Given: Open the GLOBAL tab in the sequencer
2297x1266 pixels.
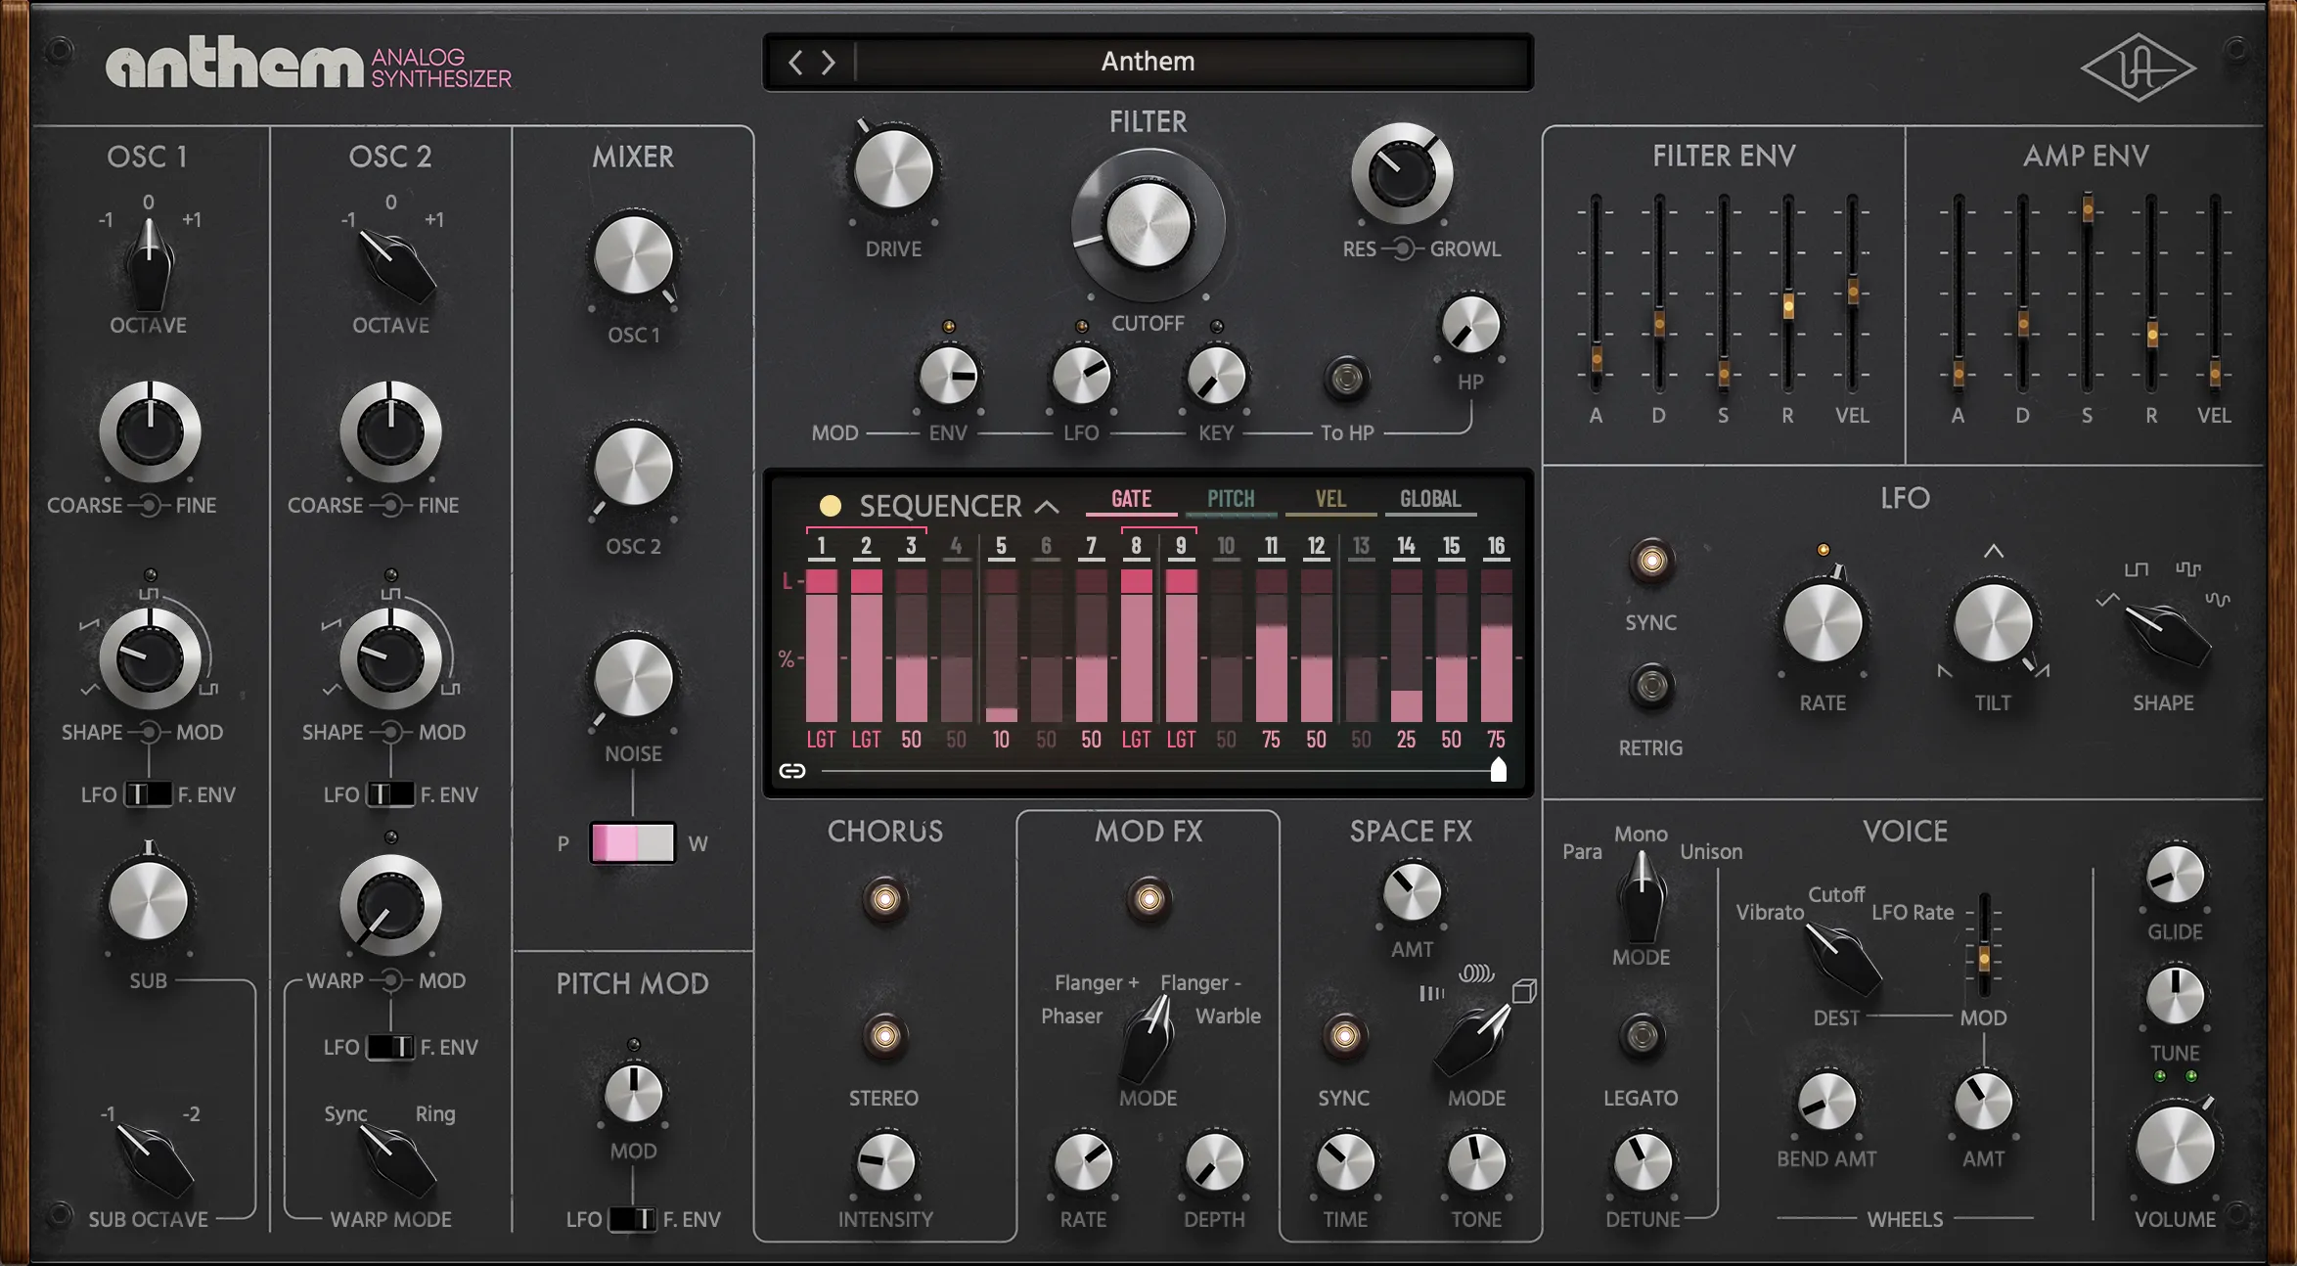Looking at the screenshot, I should pyautogui.click(x=1429, y=499).
